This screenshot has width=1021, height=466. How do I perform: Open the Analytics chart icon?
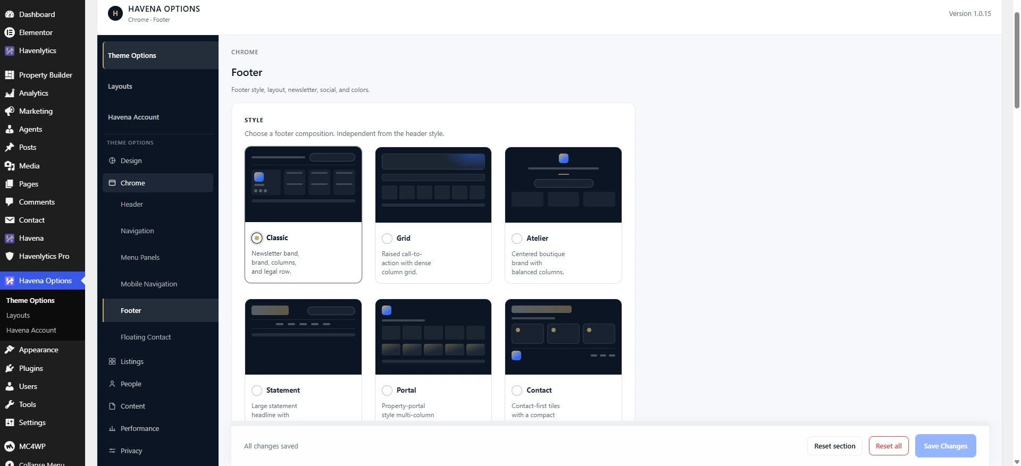click(10, 93)
